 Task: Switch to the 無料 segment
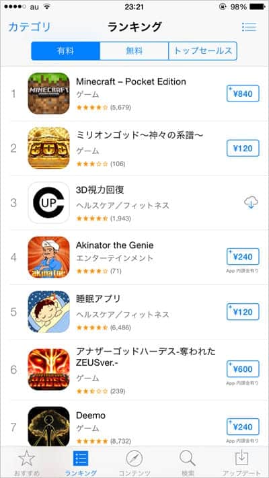pos(134,51)
